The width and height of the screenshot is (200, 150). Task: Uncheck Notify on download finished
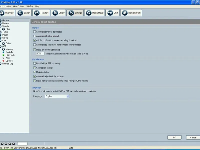(x=34, y=49)
